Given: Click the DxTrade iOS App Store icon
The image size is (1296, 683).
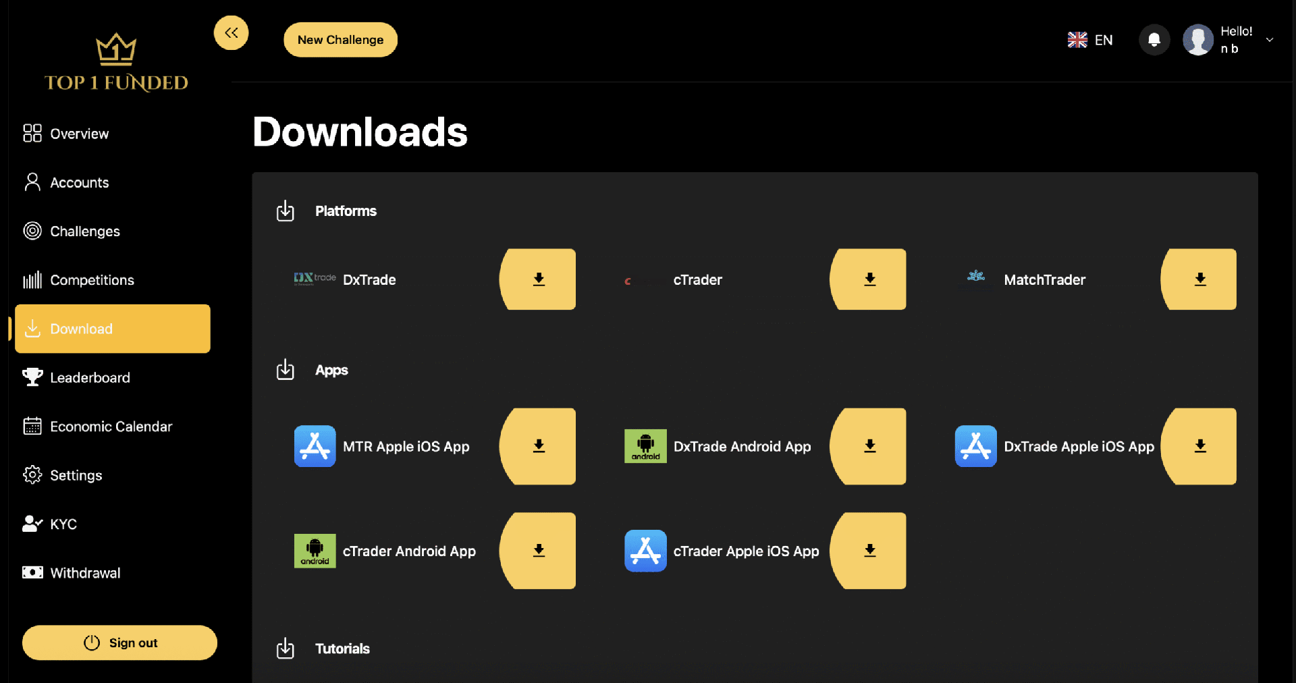Looking at the screenshot, I should coord(976,446).
